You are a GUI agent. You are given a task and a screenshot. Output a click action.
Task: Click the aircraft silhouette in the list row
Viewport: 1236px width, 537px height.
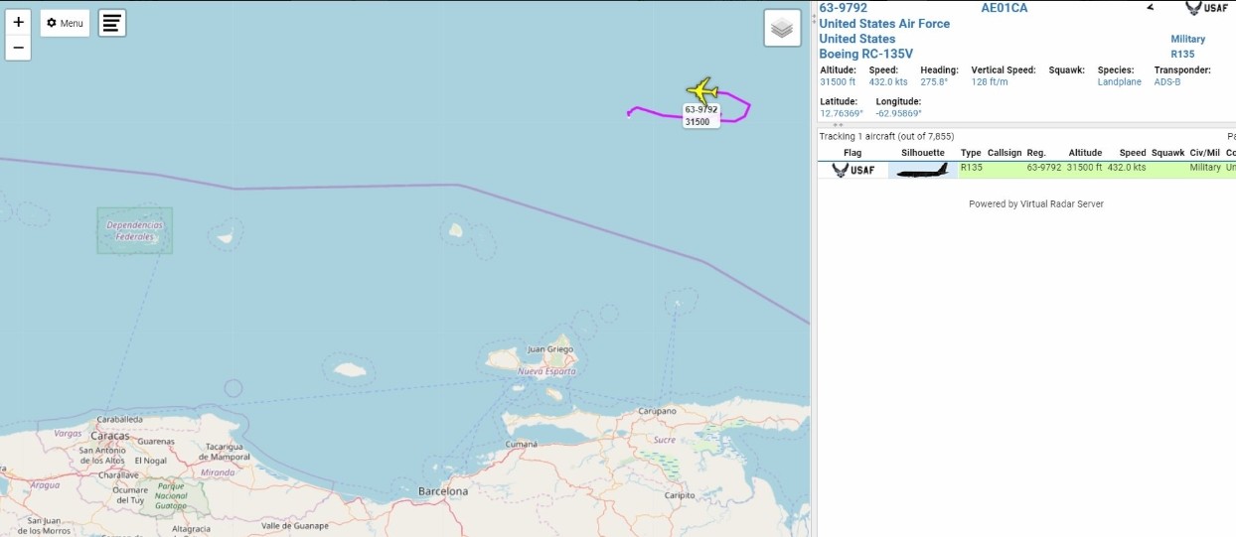[x=922, y=169]
